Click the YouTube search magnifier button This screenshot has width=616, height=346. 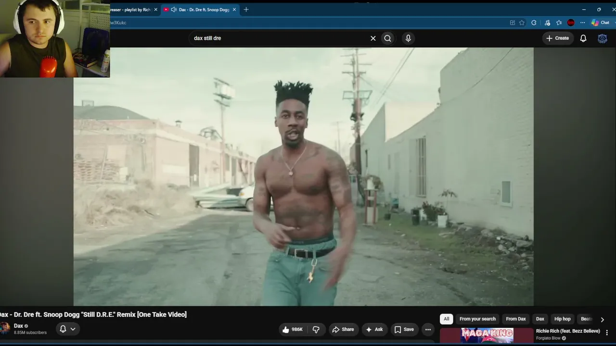[387, 38]
